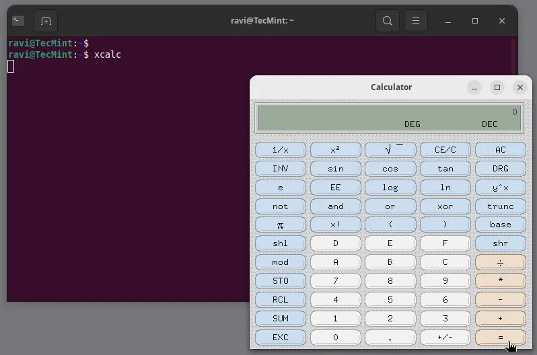Click the y^x power key
Viewport: 537px width, 355px height.
(501, 188)
